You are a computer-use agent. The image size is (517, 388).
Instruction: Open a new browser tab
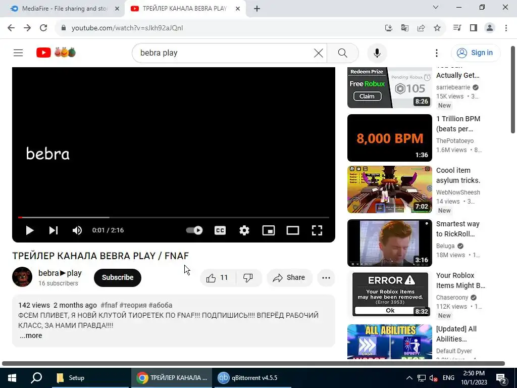pos(257,9)
